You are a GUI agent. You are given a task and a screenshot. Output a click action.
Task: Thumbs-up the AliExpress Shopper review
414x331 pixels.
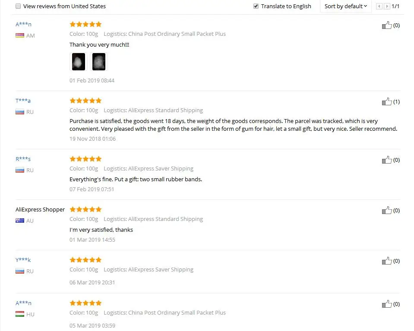tap(387, 210)
